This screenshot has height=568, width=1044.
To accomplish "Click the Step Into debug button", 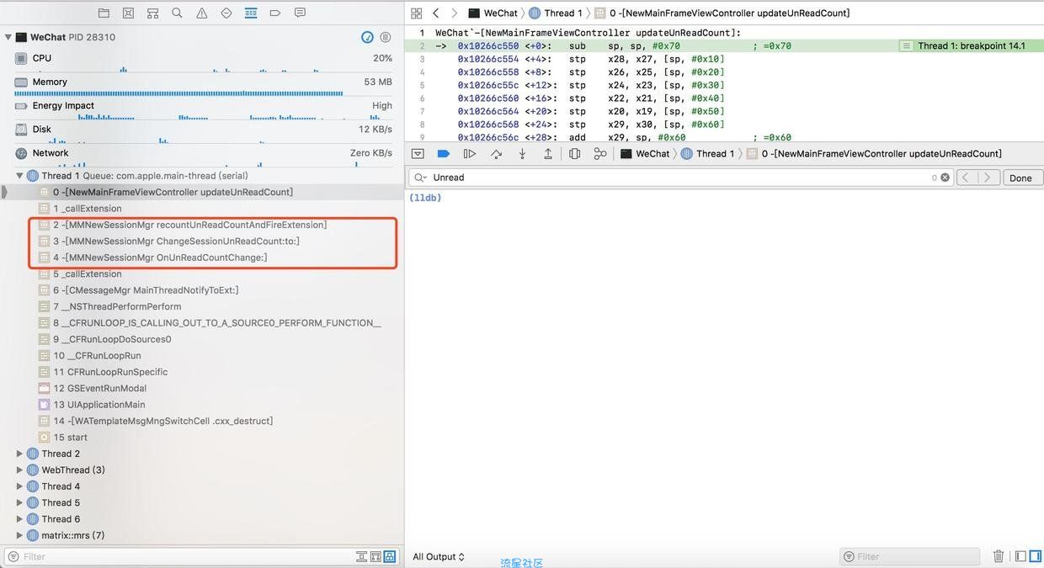I will click(x=522, y=154).
